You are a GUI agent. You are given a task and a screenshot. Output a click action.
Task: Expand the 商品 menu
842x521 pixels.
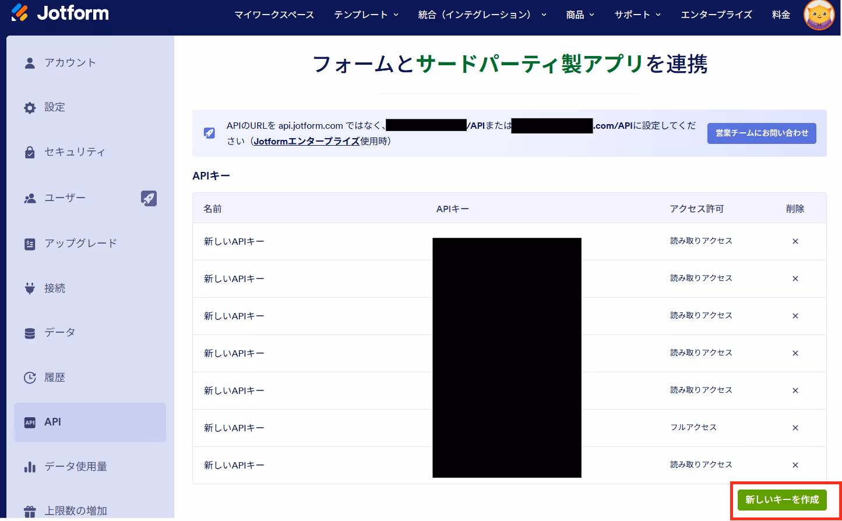click(580, 15)
